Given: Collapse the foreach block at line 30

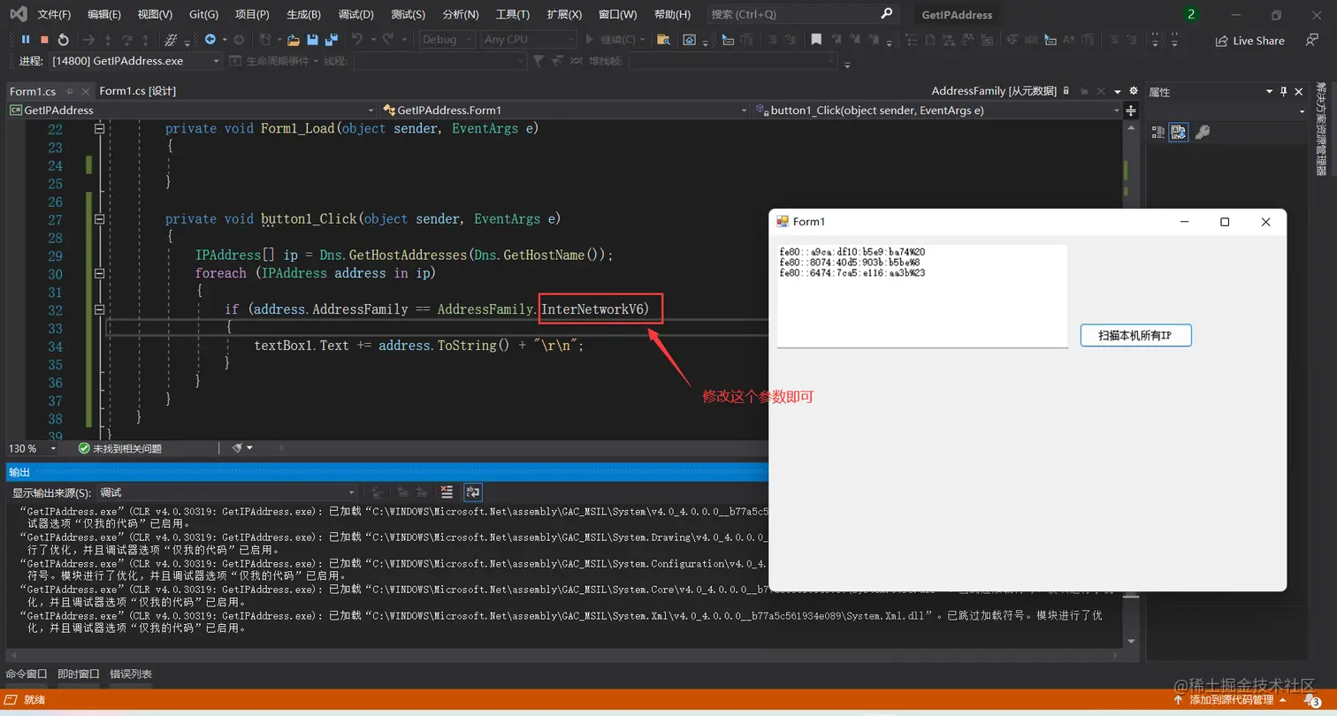Looking at the screenshot, I should 100,273.
